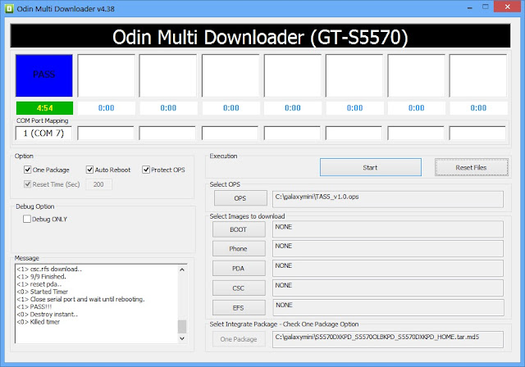Click the Phone image button

239,249
